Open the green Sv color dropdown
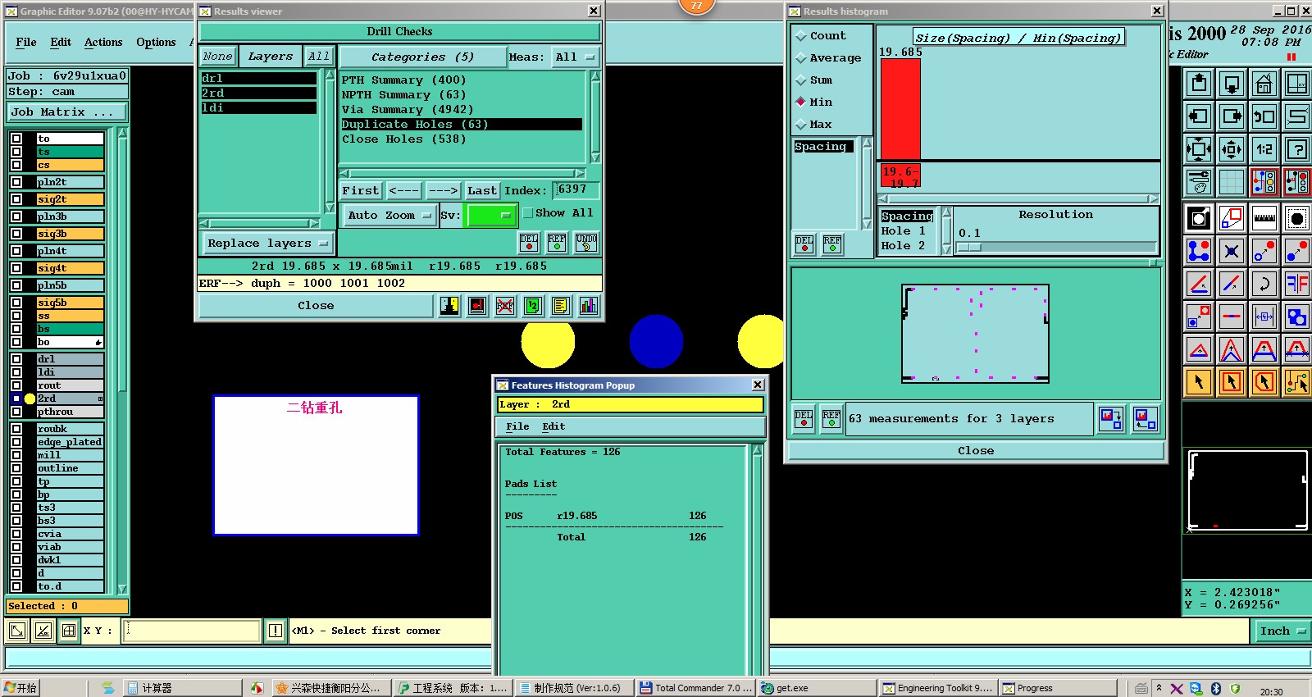 (490, 216)
